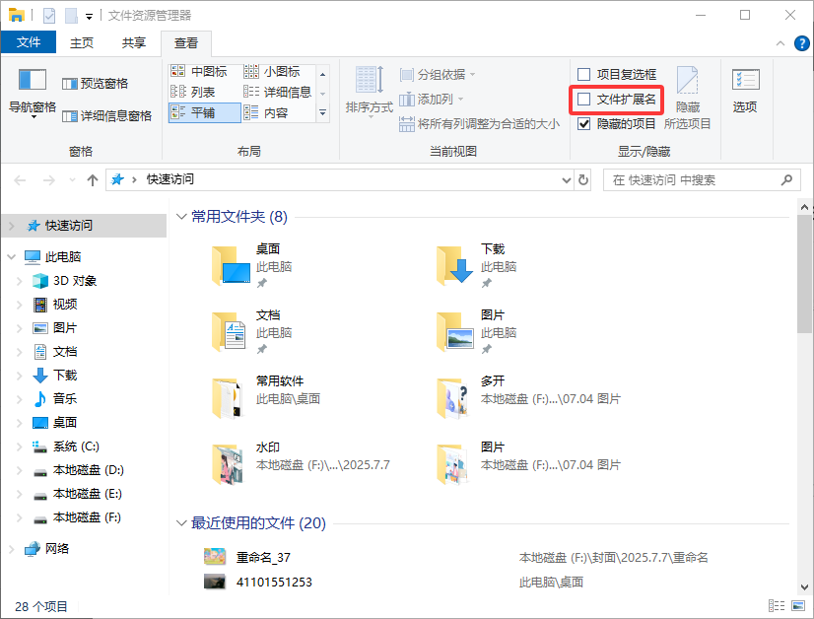Screen dimensions: 814x619
Task: Click the 在快速访问中搜索 search box
Action: [690, 179]
